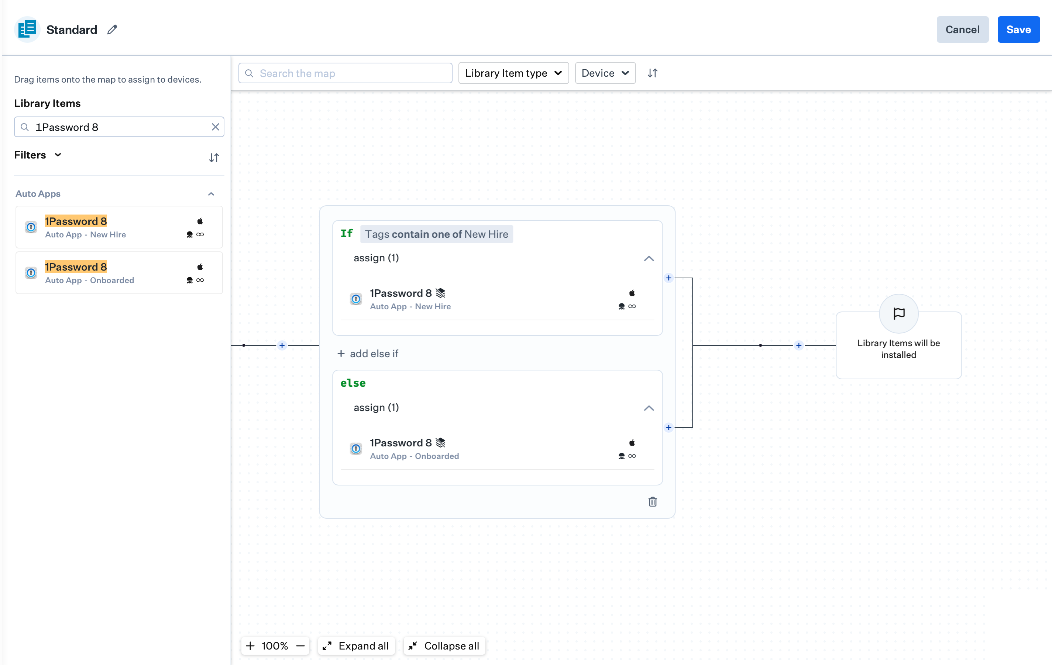The height and width of the screenshot is (665, 1052).
Task: Zoom in on the map
Action: 250,645
